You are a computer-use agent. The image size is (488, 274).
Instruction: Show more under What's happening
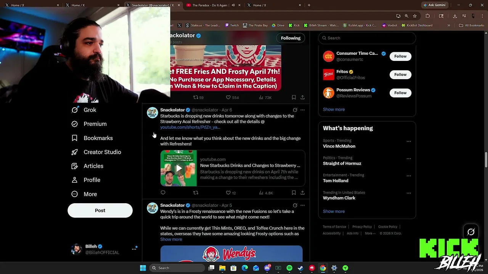click(x=334, y=211)
